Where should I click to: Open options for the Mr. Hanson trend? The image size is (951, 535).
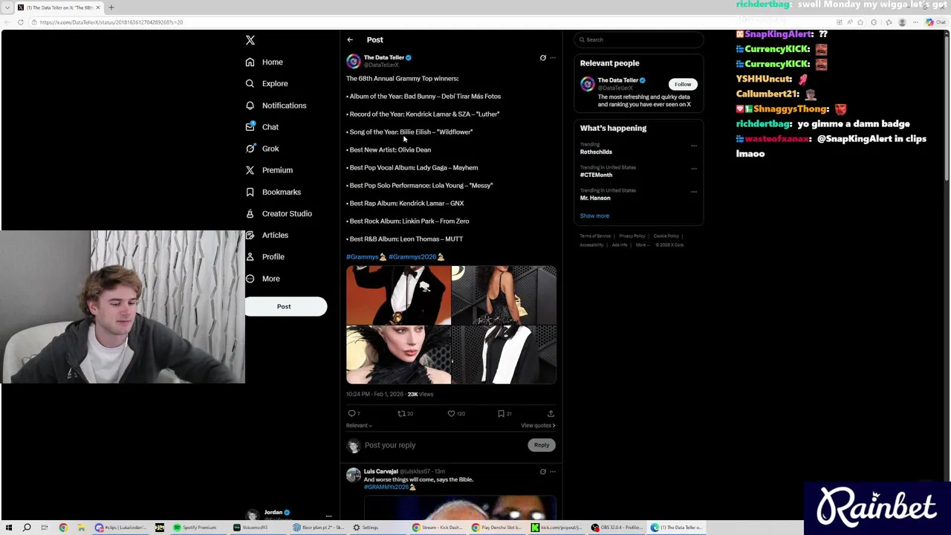click(694, 192)
